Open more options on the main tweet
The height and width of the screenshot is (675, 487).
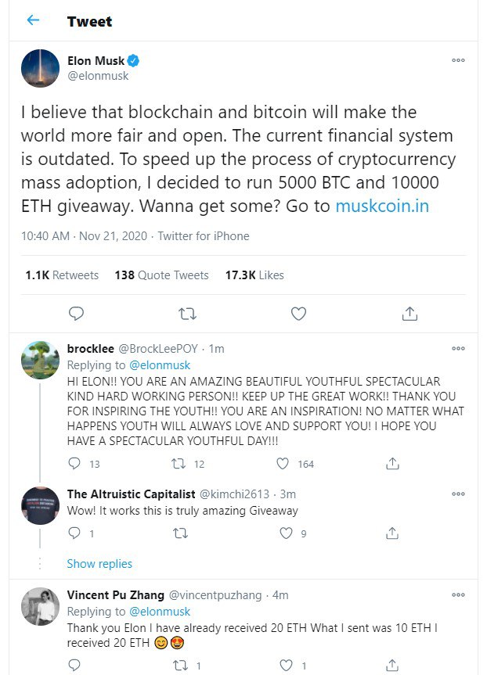pos(458,61)
